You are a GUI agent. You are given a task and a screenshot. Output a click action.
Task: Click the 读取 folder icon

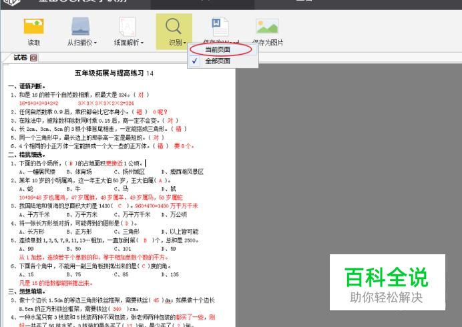click(x=34, y=26)
